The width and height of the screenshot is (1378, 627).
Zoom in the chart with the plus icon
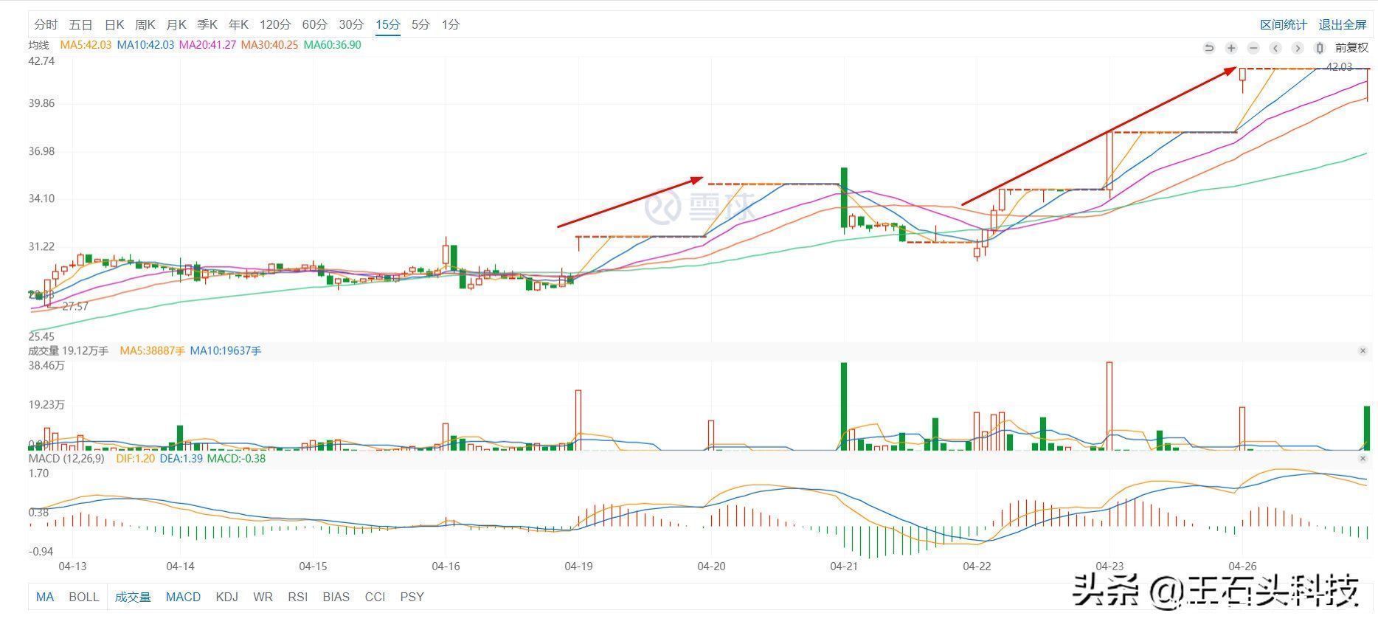[1231, 48]
